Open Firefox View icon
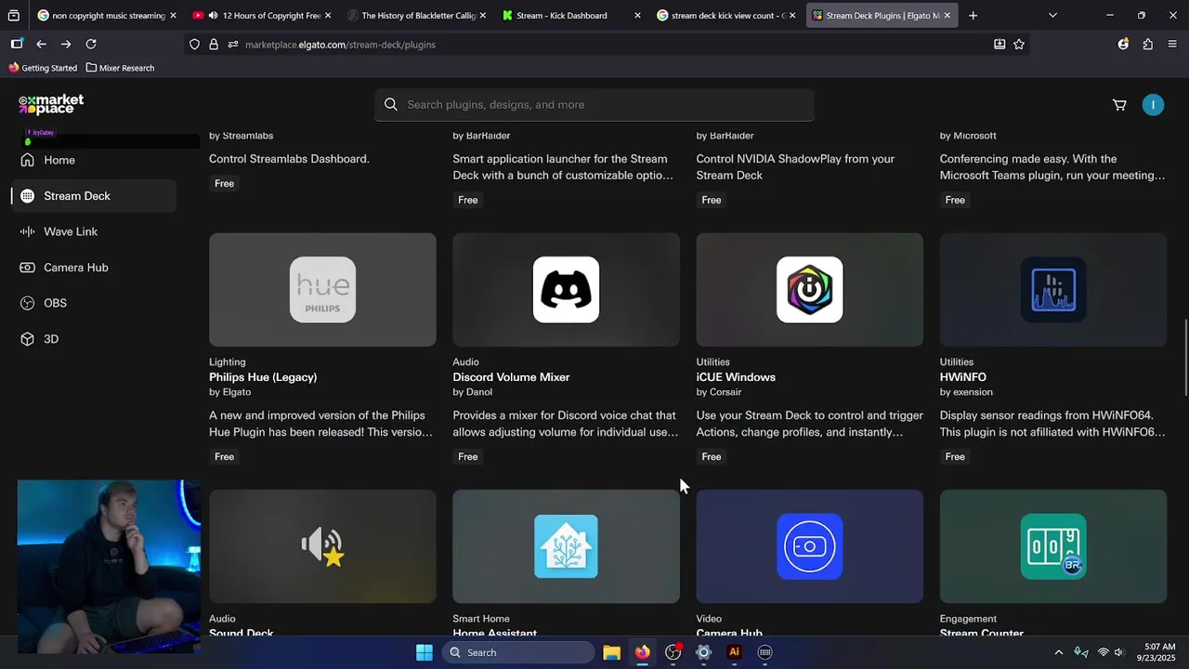 [17, 44]
